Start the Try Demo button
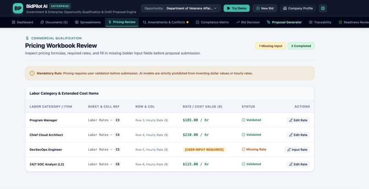The width and height of the screenshot is (369, 189). pyautogui.click(x=237, y=8)
